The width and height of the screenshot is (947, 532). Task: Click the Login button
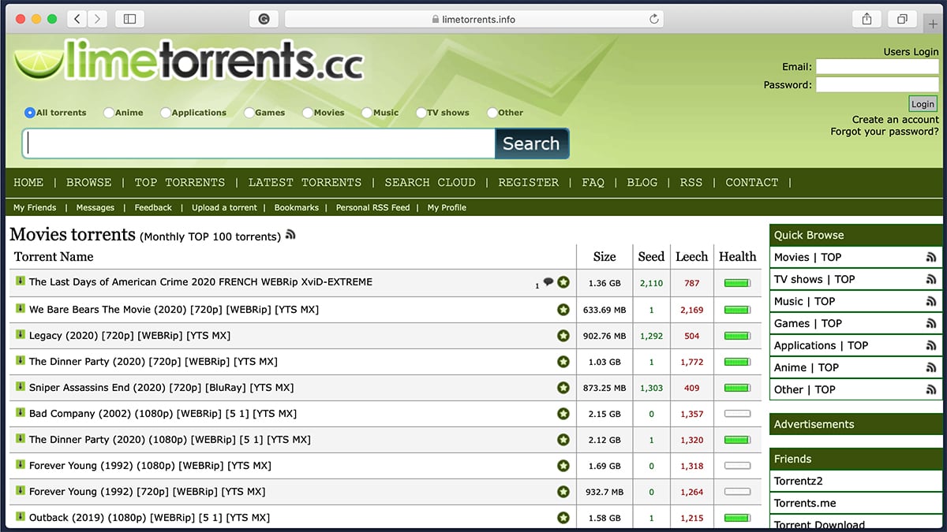pyautogui.click(x=923, y=104)
